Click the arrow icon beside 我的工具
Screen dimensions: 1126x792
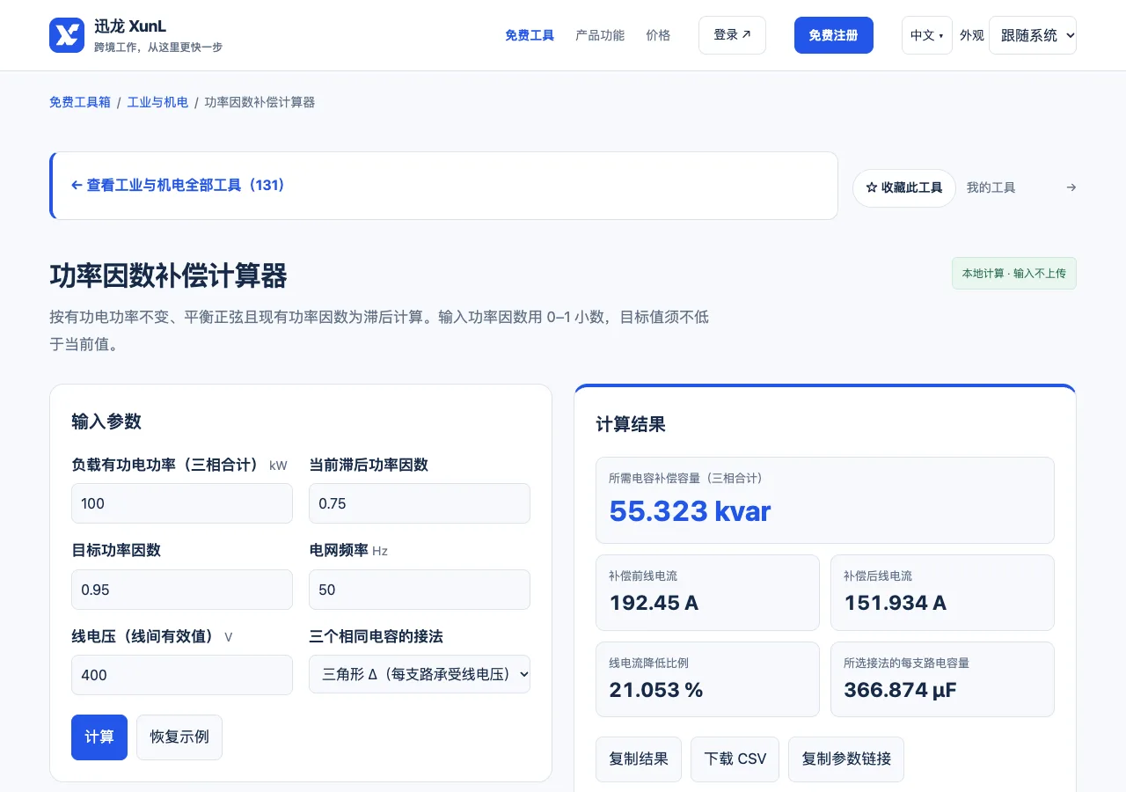[1071, 187]
